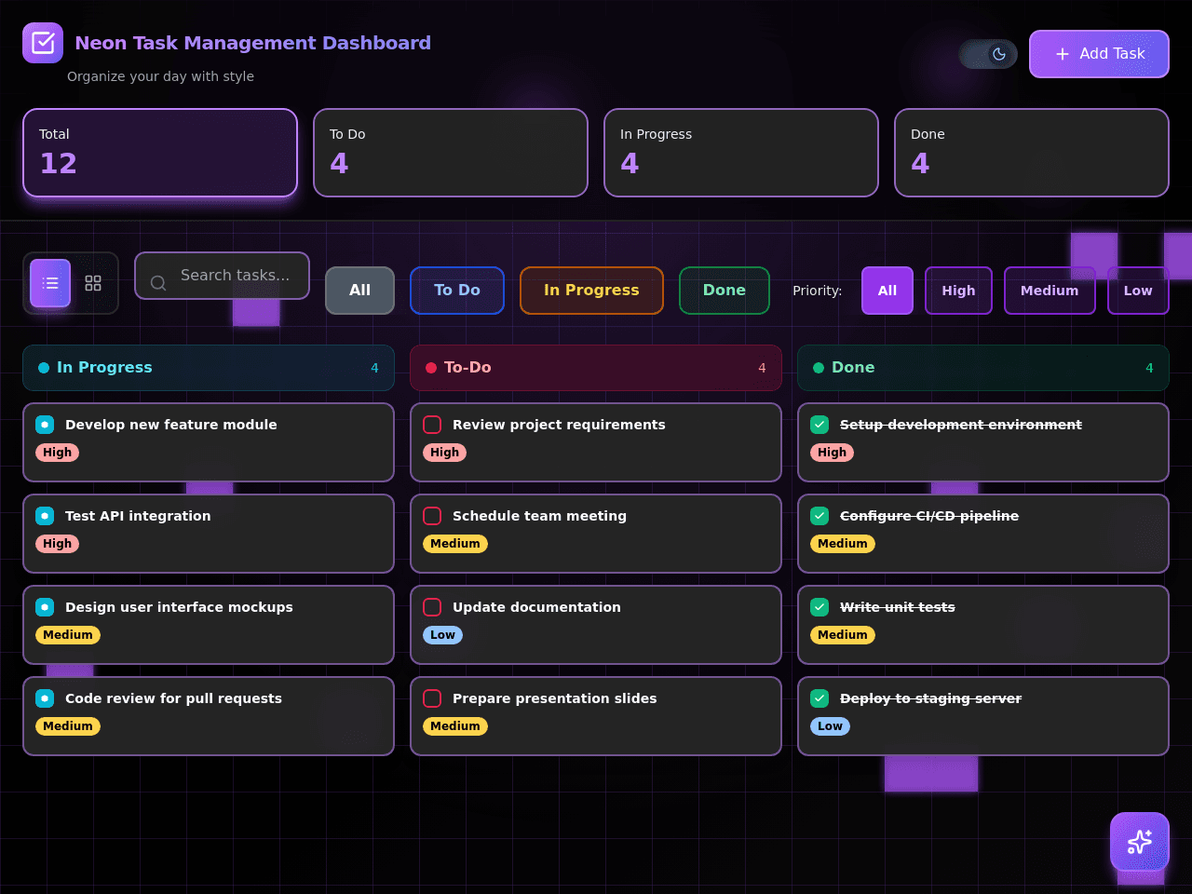This screenshot has width=1192, height=894.
Task: Open the sparkle floating action button
Action: (x=1140, y=842)
